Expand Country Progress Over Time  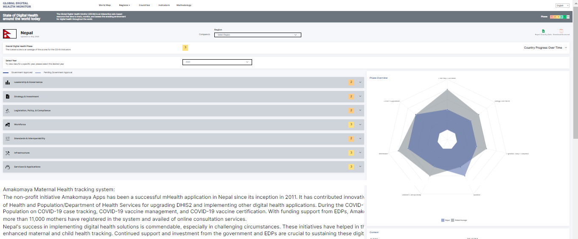click(x=545, y=48)
